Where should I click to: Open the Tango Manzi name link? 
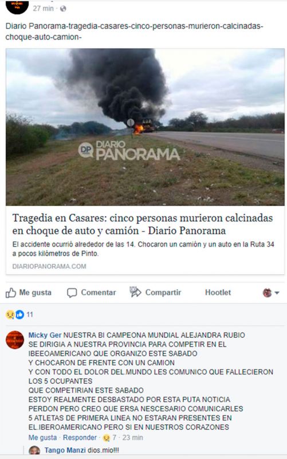coord(65,450)
